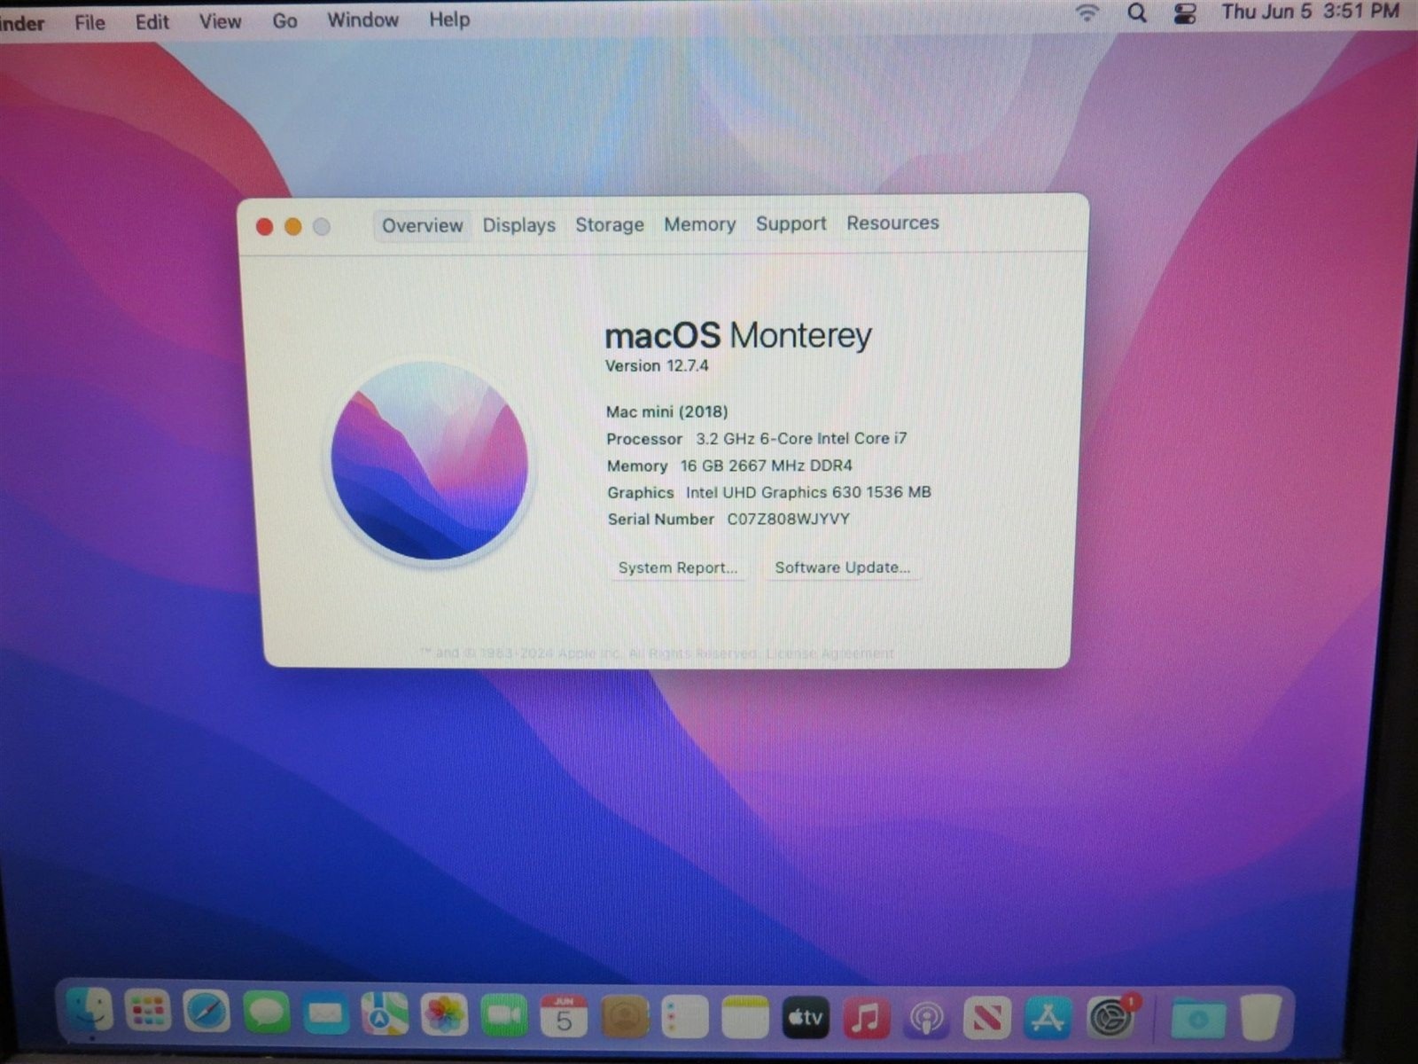Open the File menu
Image resolution: width=1418 pixels, height=1064 pixels.
coord(90,22)
